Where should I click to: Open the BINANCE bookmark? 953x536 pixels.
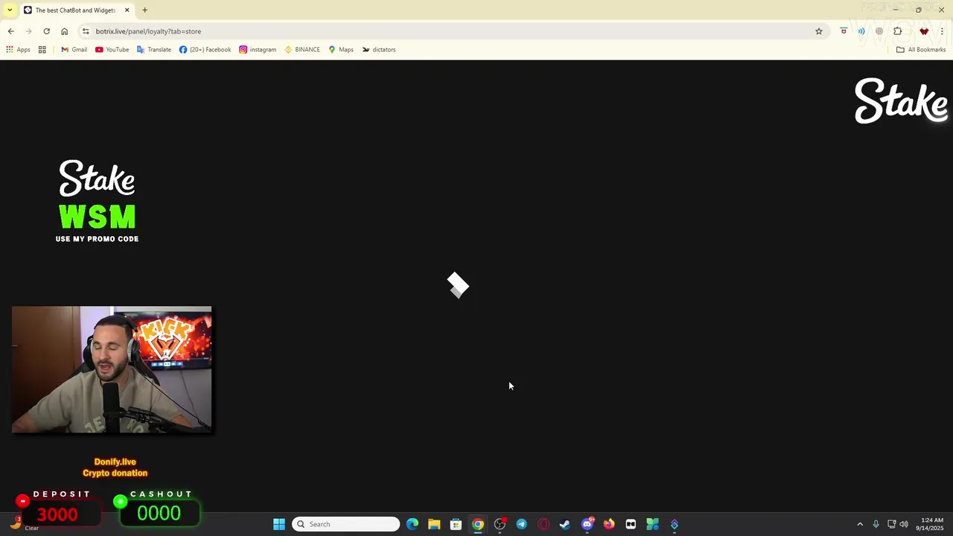[x=302, y=50]
